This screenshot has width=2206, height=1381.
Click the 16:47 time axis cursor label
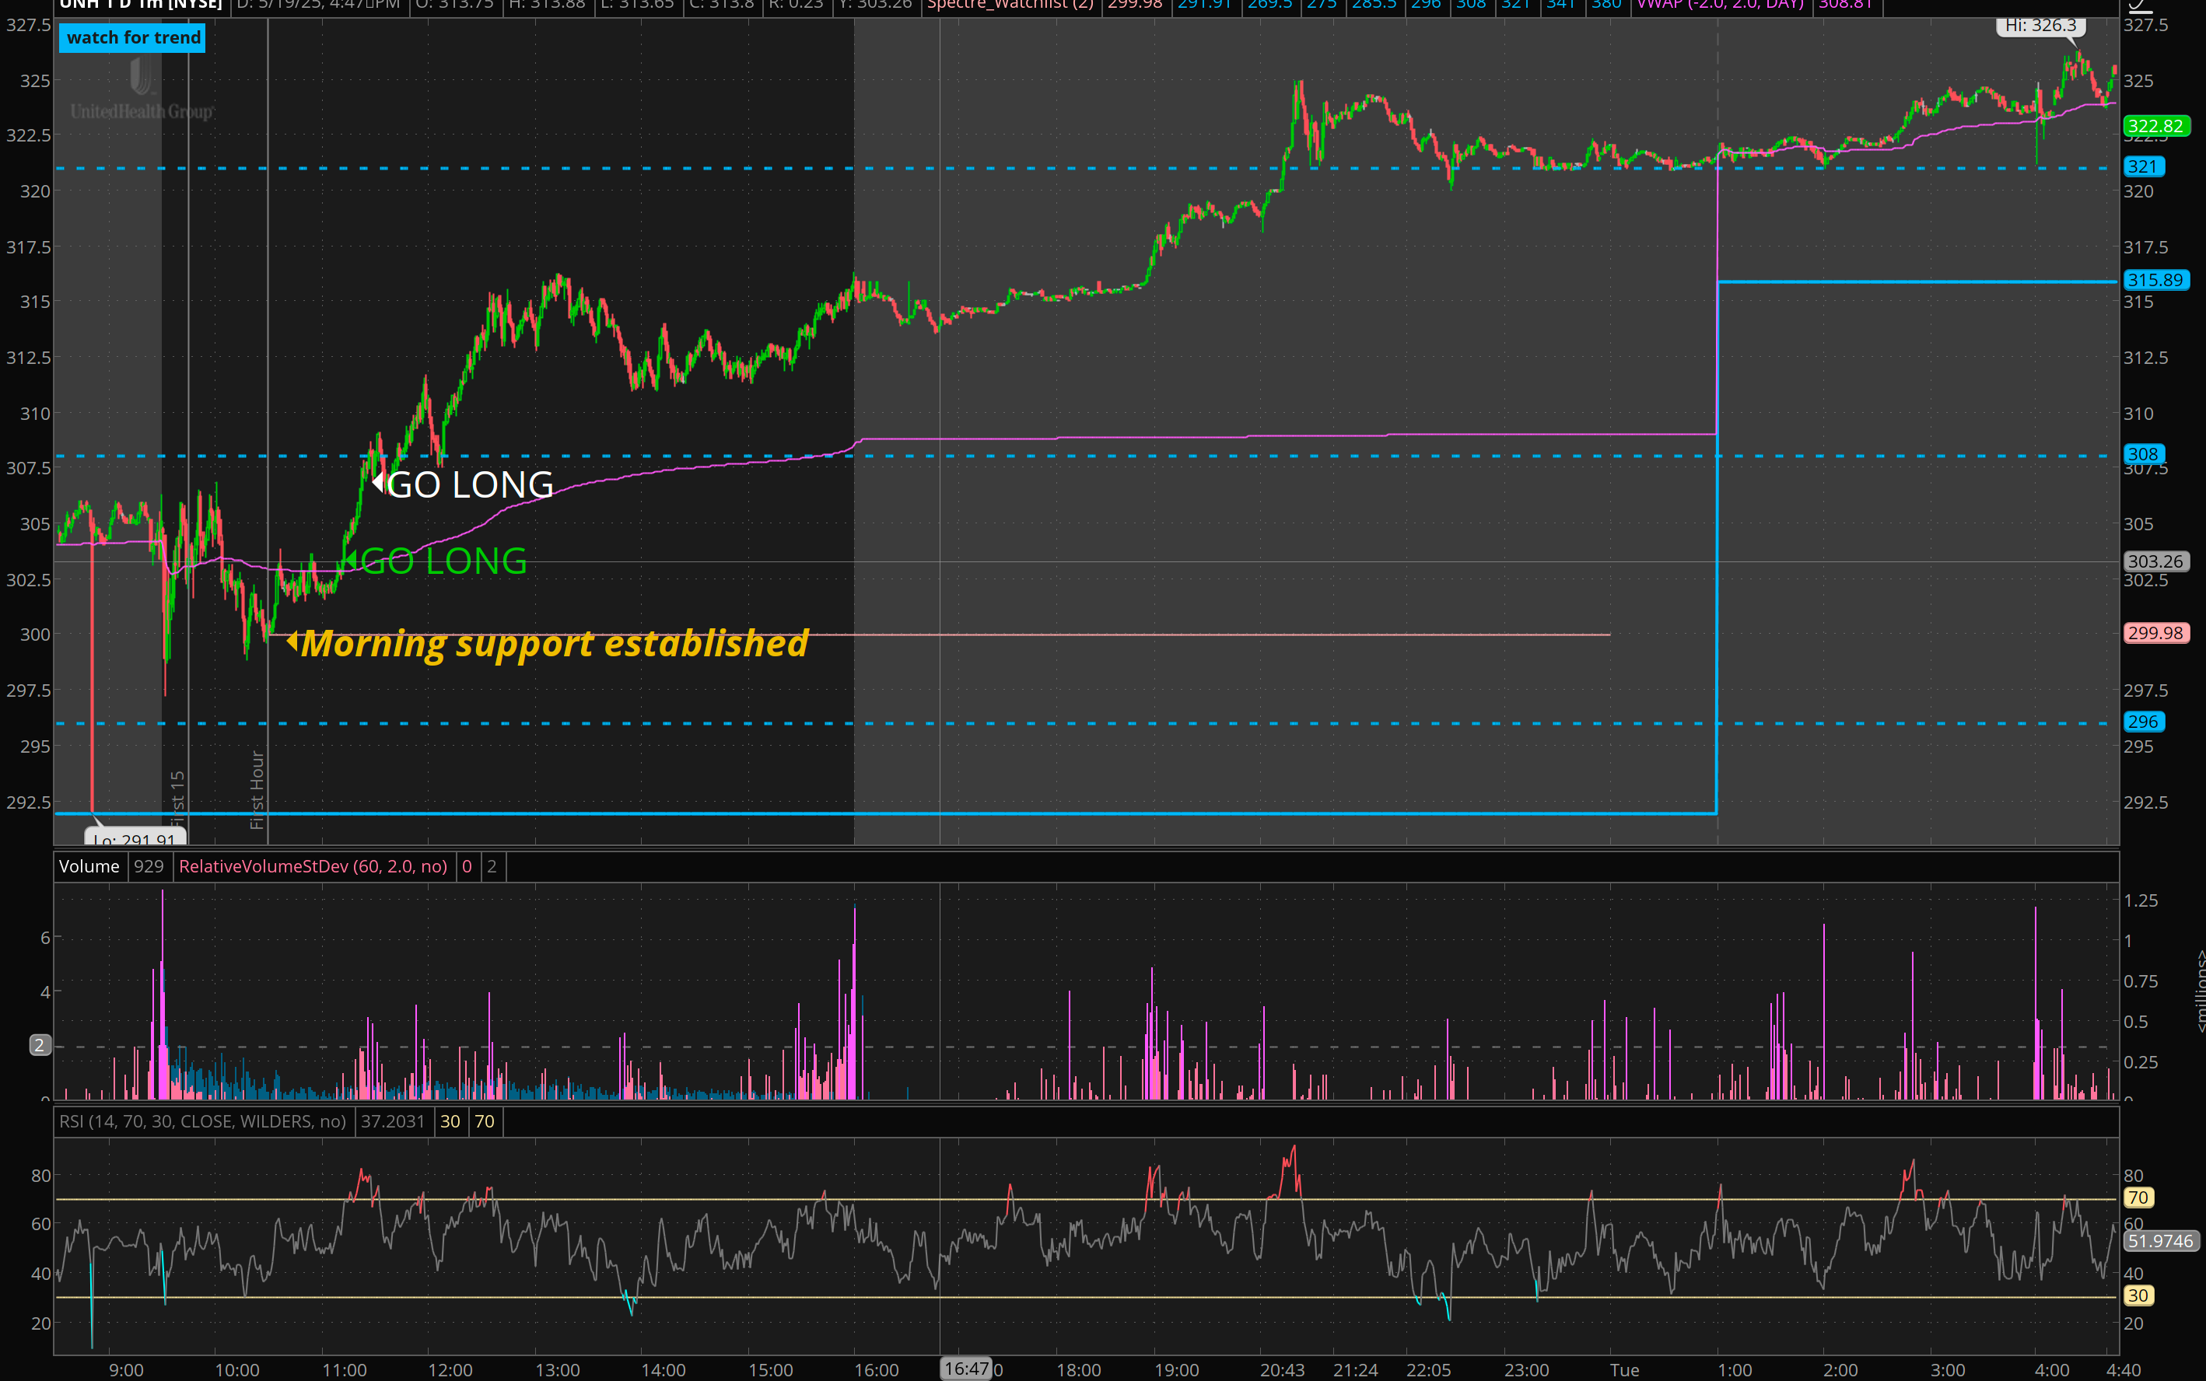(966, 1369)
